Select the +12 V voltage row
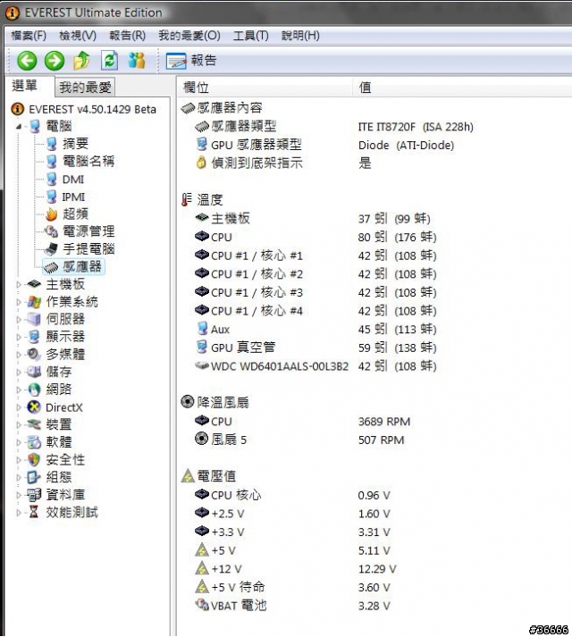The width and height of the screenshot is (572, 637). [x=295, y=569]
